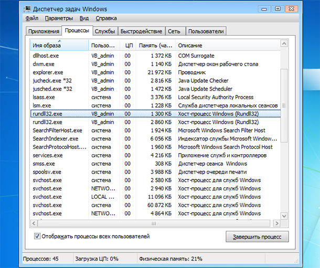
Task: Select svchost.exe run by LOCAL user
Action: (x=155, y=197)
